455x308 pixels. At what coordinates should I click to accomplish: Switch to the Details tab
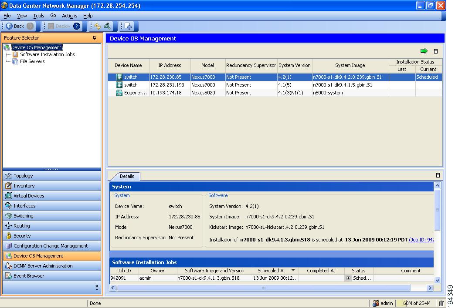click(x=128, y=176)
